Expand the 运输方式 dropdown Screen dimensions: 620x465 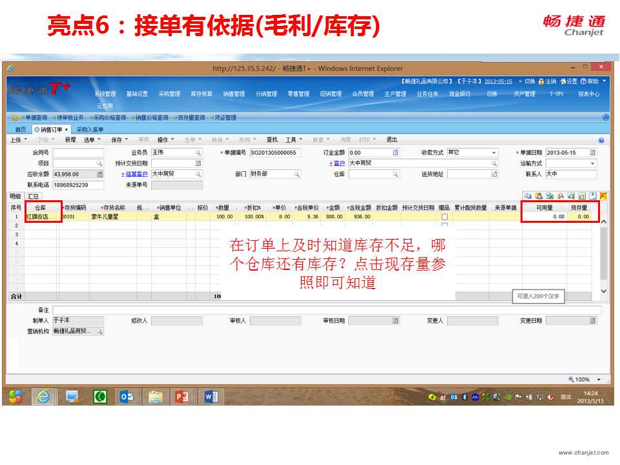(592, 164)
